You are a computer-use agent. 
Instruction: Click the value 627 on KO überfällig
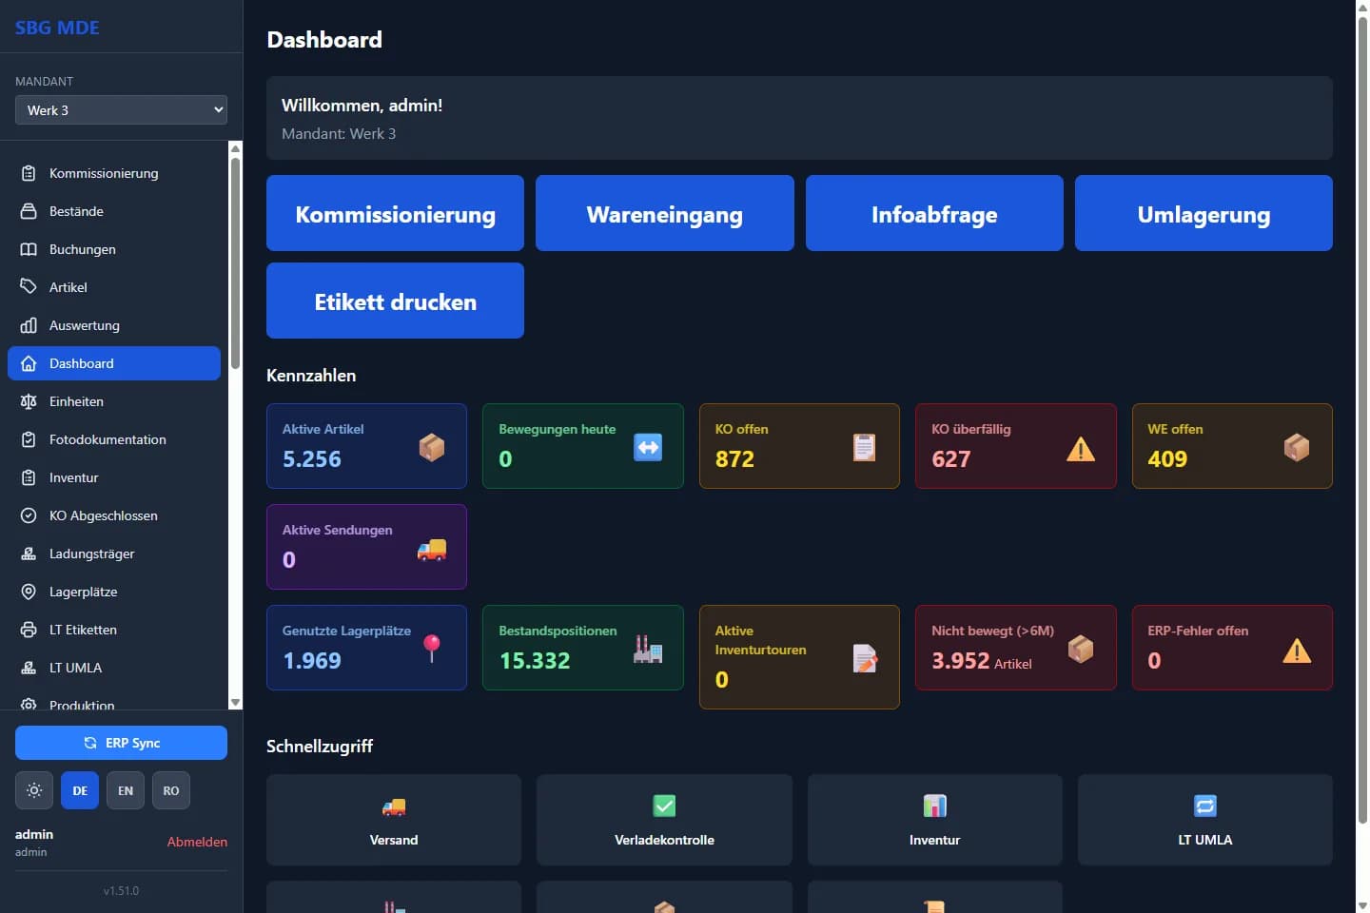[x=951, y=458]
